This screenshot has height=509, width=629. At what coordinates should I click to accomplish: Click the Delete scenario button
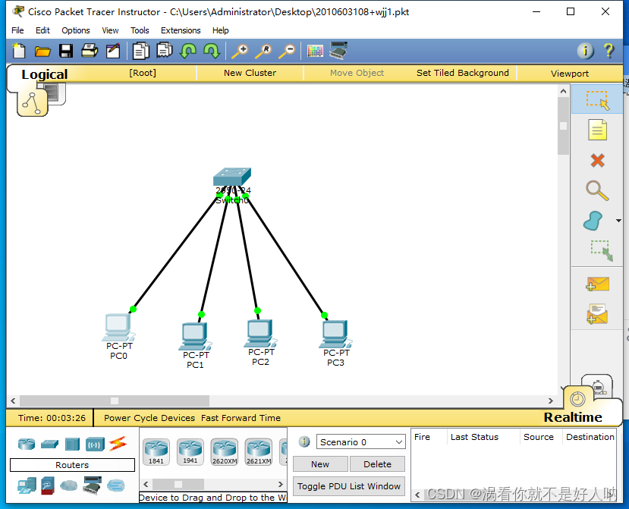[377, 464]
